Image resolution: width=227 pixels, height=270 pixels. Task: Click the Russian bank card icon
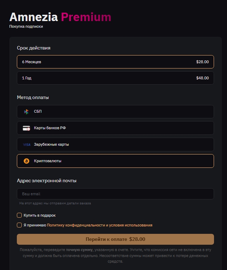(x=26, y=128)
